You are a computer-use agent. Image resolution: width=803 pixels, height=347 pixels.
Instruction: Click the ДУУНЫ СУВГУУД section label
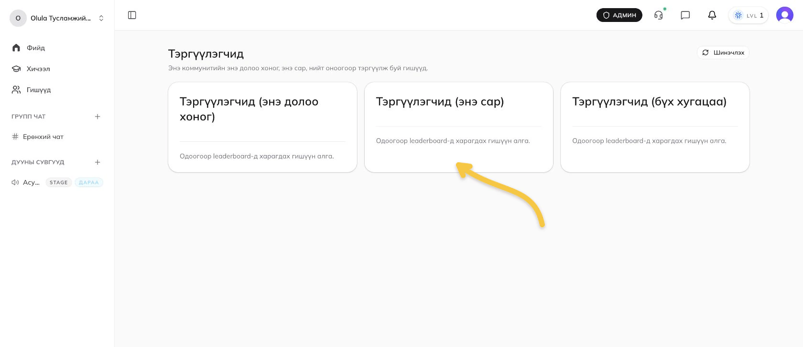click(x=38, y=162)
